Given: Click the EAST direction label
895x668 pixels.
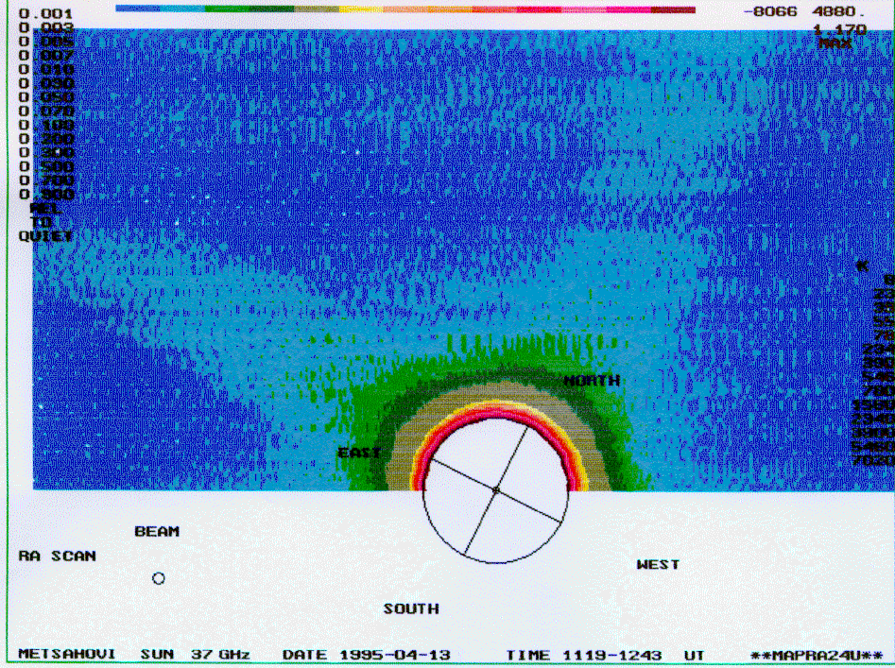Looking at the screenshot, I should pyautogui.click(x=359, y=453).
